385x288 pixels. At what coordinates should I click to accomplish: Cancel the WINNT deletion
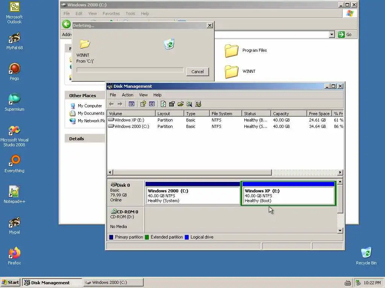click(197, 72)
